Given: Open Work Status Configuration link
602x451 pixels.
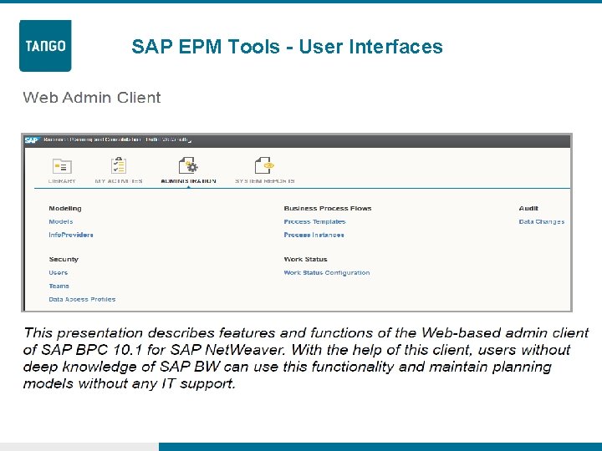Looking at the screenshot, I should tap(327, 272).
